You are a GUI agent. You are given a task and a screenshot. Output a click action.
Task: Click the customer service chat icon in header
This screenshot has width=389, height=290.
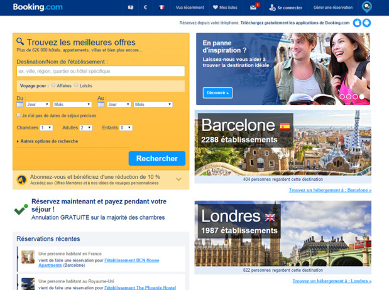[x=131, y=8]
